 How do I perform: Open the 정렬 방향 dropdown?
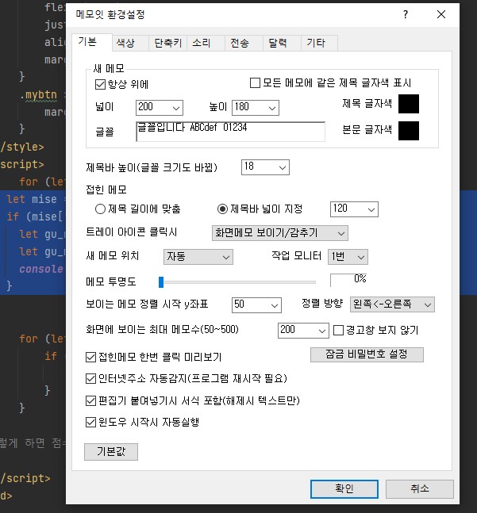(392, 304)
